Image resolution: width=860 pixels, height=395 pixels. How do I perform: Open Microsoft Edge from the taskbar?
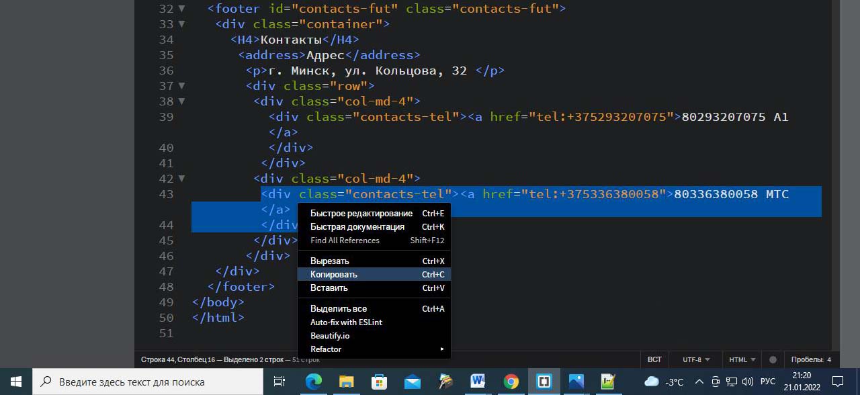tap(314, 382)
